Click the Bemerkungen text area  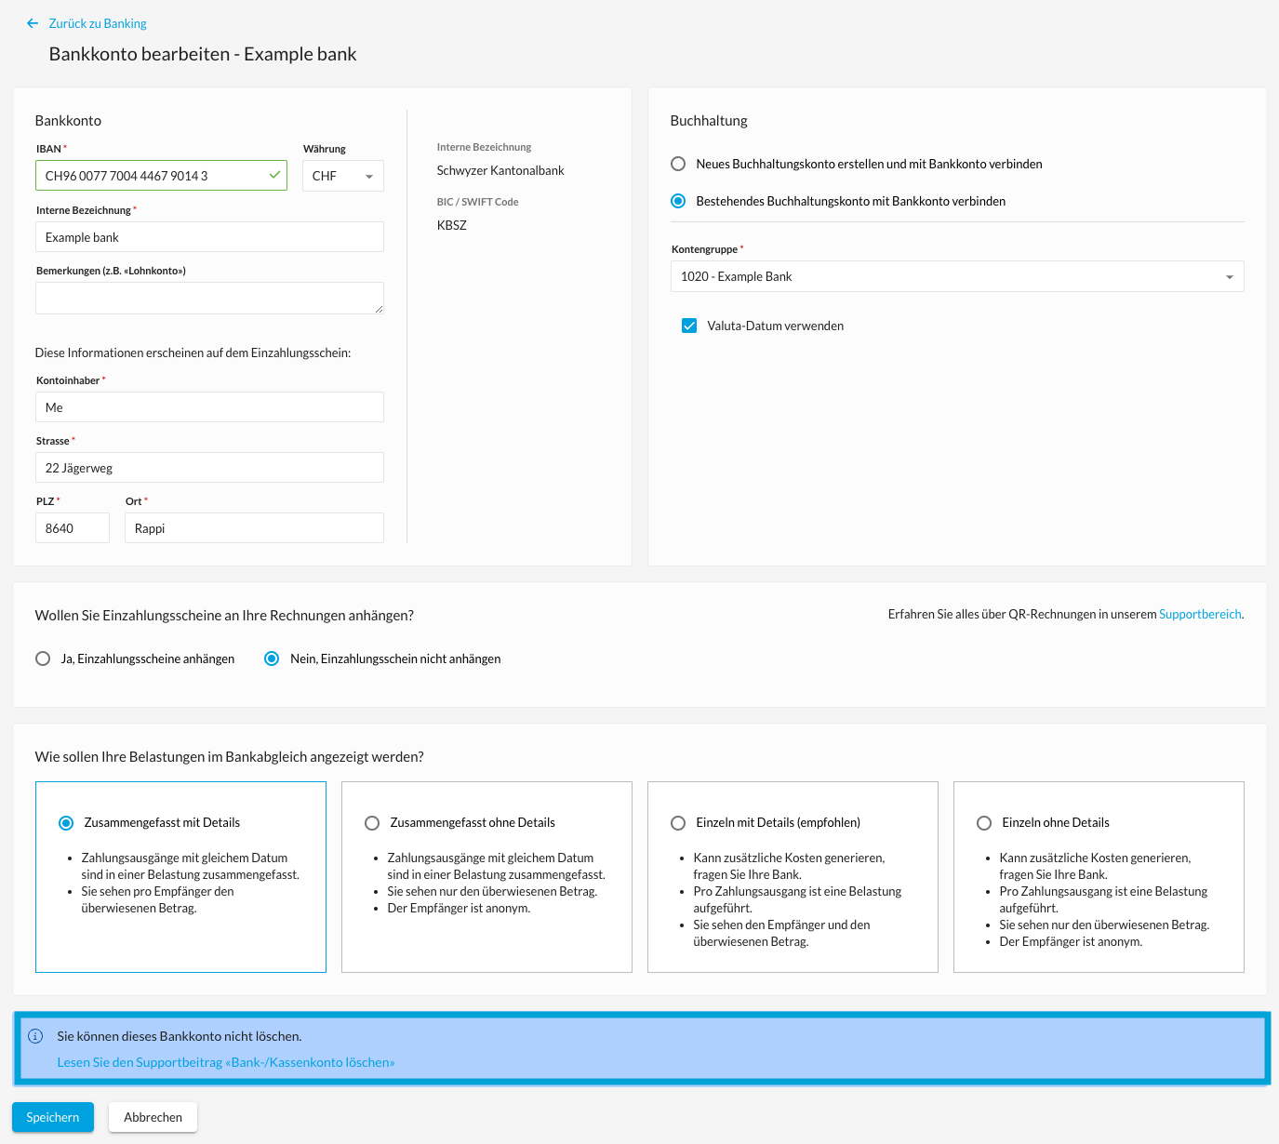click(209, 298)
